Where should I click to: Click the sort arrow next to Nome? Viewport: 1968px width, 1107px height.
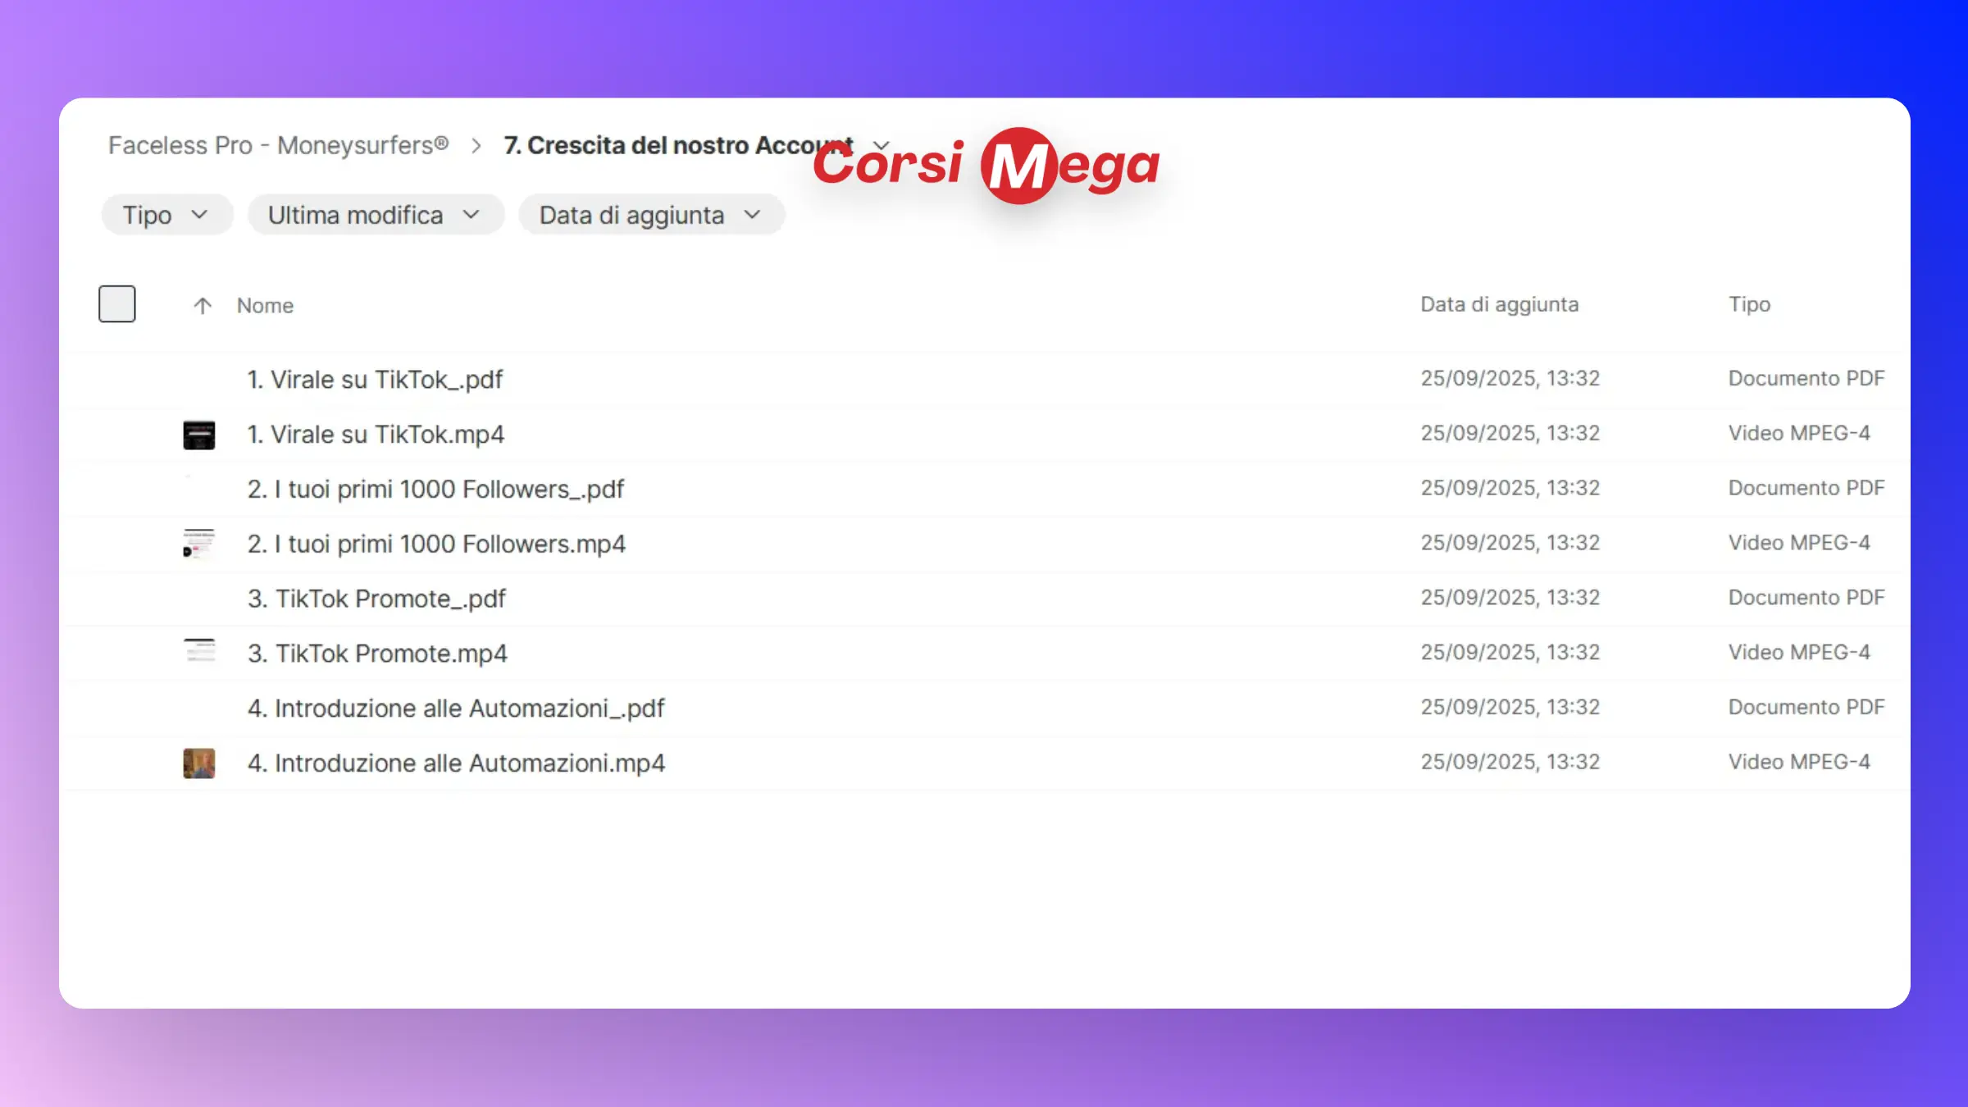[203, 306]
